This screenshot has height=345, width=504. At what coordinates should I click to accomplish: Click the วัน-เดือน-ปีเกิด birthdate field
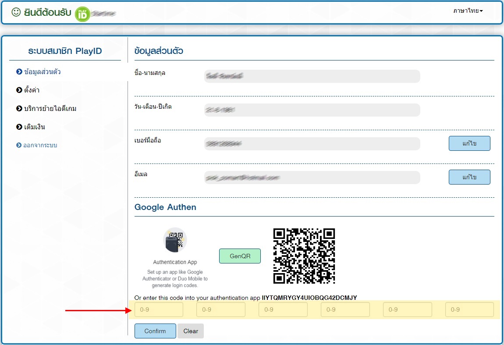pyautogui.click(x=312, y=110)
